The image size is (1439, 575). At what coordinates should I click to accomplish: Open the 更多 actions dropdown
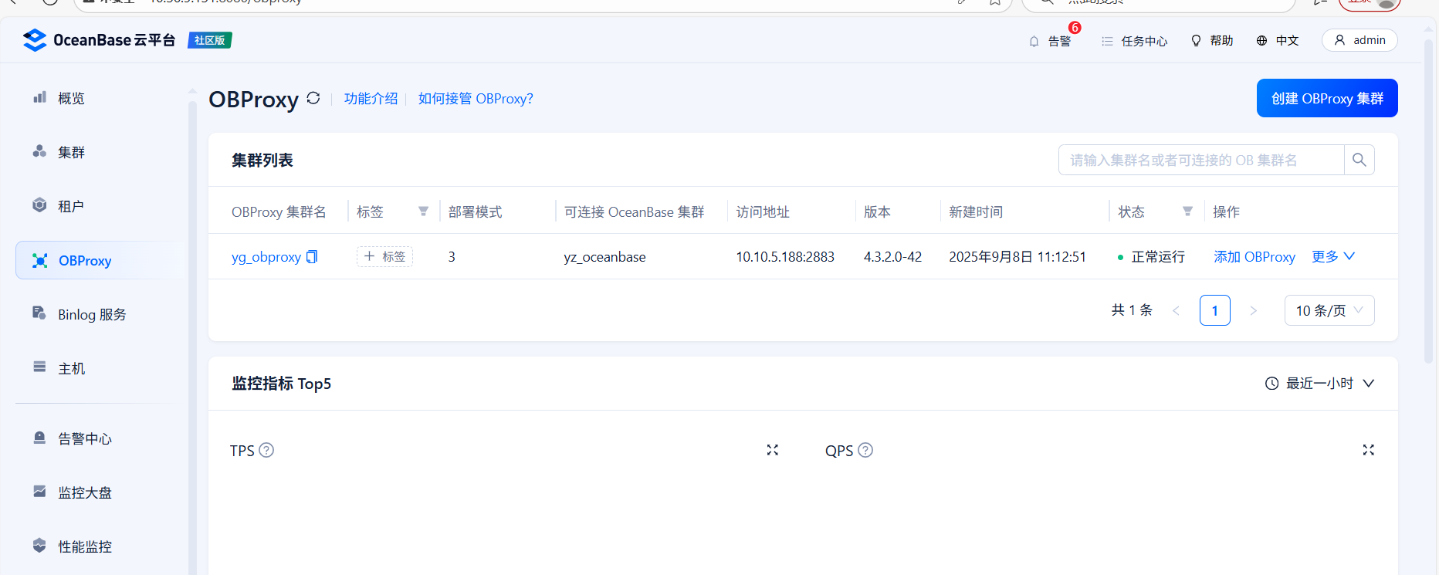[1333, 256]
